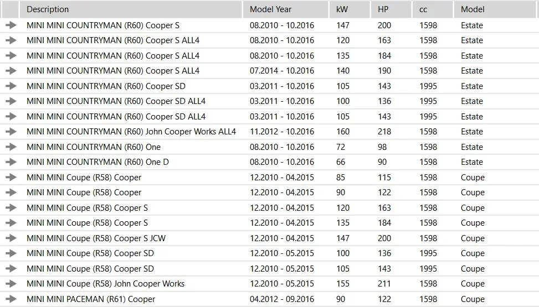Click arrow icon next to Countryman Cooper SD
This screenshot has height=307, width=539.
(x=11, y=86)
